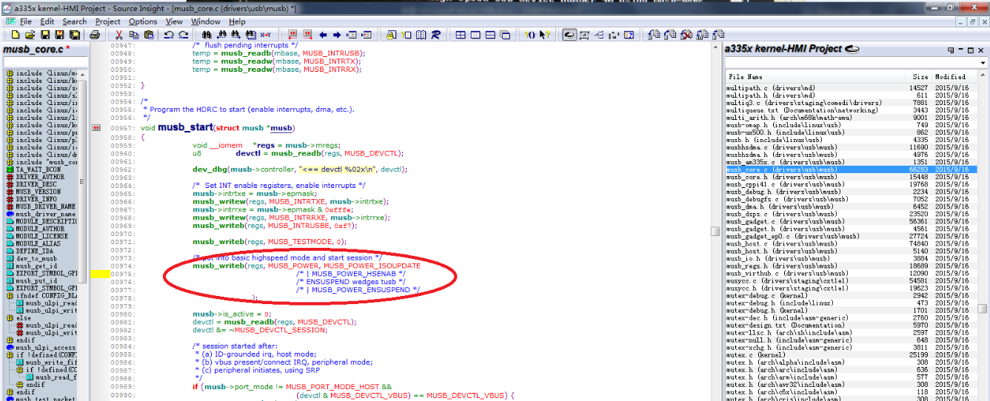Select musb_core.c in project file list
This screenshot has width=990, height=401.
coord(851,169)
